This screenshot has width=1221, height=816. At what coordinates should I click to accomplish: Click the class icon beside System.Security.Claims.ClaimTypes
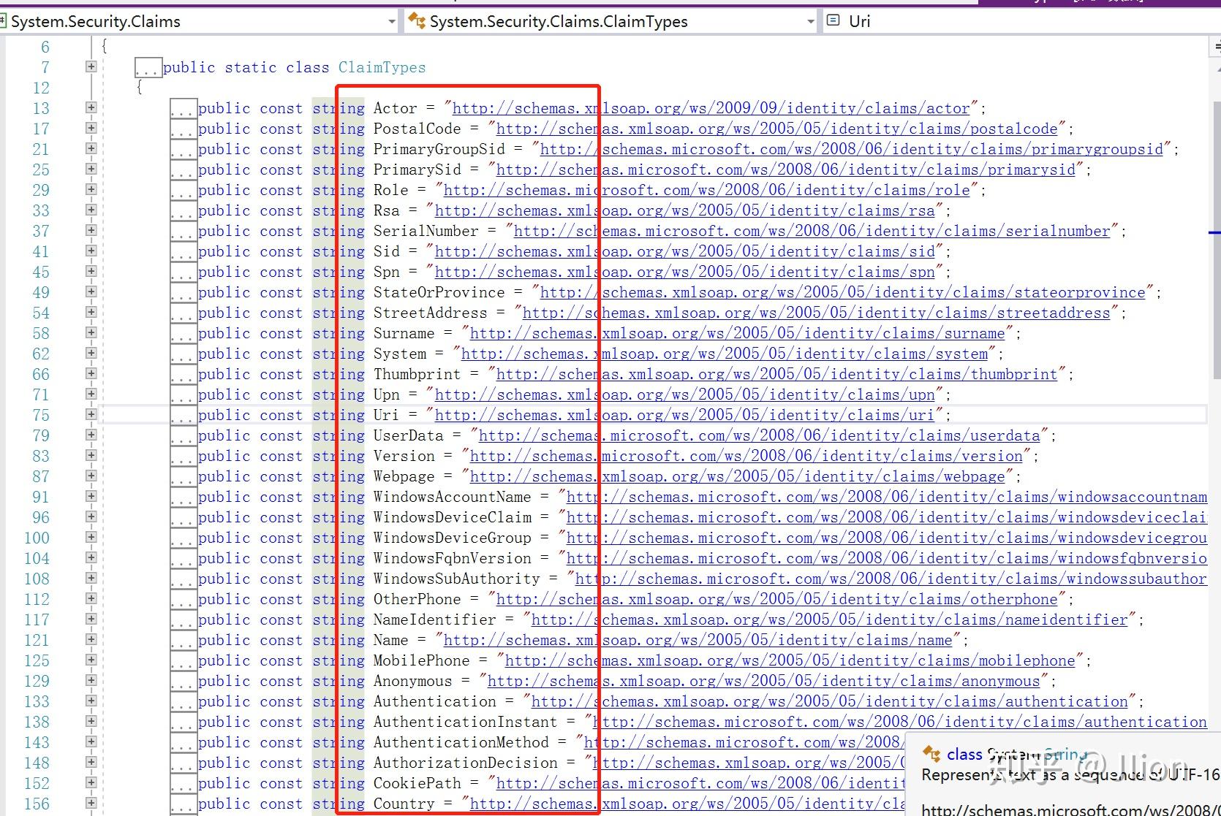point(417,21)
